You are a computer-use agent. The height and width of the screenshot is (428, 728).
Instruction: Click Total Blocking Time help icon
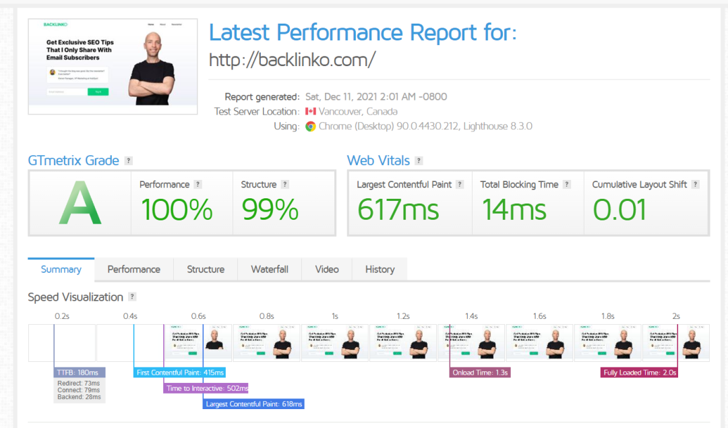pos(567,185)
